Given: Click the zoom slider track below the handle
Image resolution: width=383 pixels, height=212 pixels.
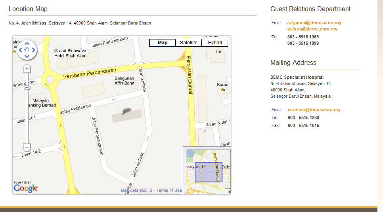Looking at the screenshot, I should pyautogui.click(x=27, y=116).
